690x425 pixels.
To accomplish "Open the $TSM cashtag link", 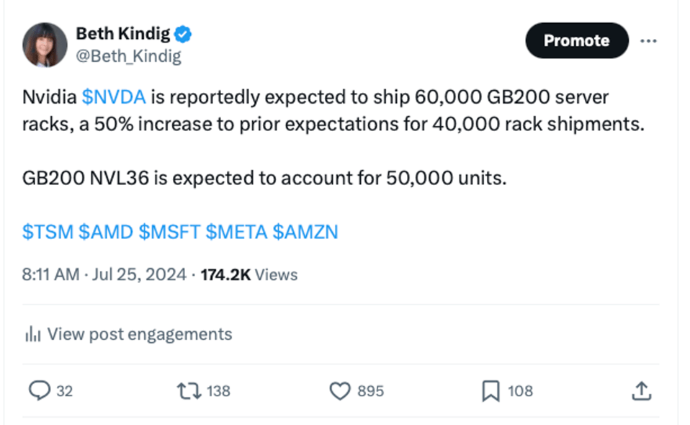I will click(x=48, y=232).
